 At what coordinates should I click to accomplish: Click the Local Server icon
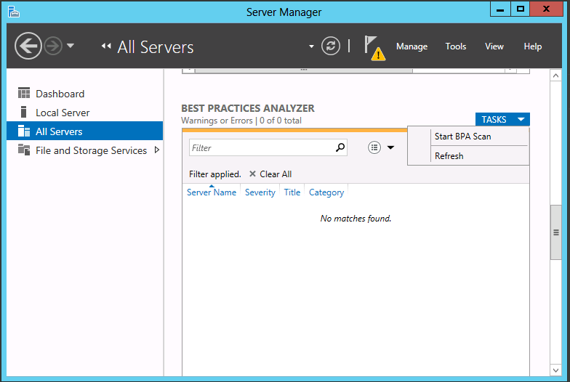click(x=24, y=113)
